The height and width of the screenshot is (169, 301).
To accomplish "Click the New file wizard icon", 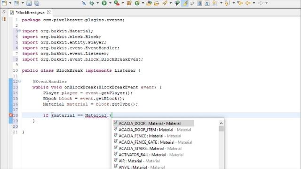I will click(x=4, y=3).
